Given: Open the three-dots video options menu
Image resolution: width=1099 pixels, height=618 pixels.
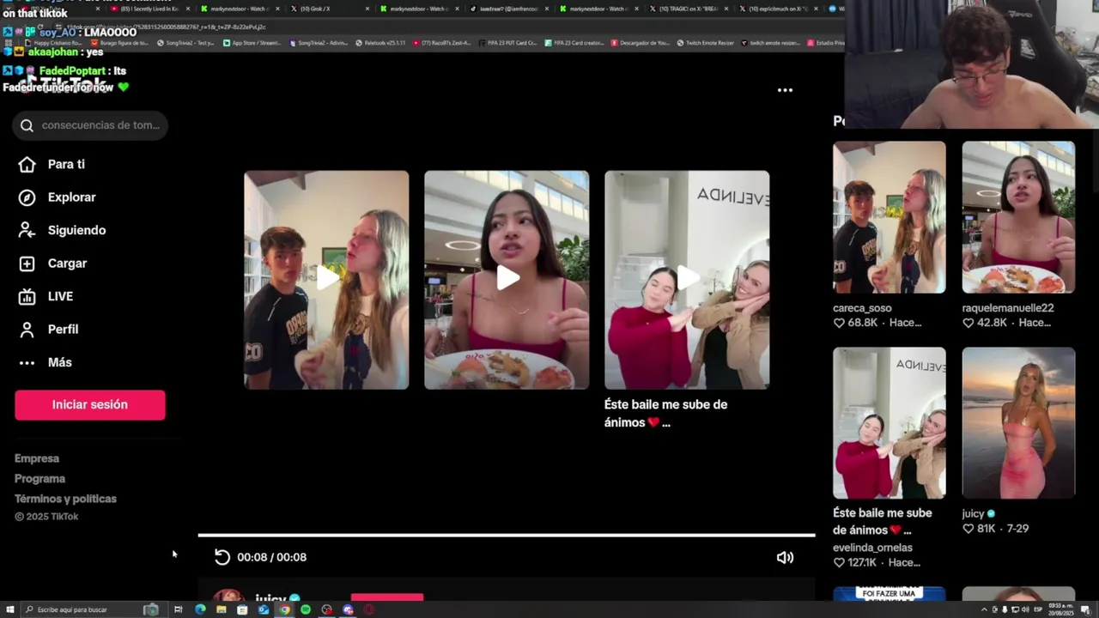Looking at the screenshot, I should pyautogui.click(x=785, y=89).
